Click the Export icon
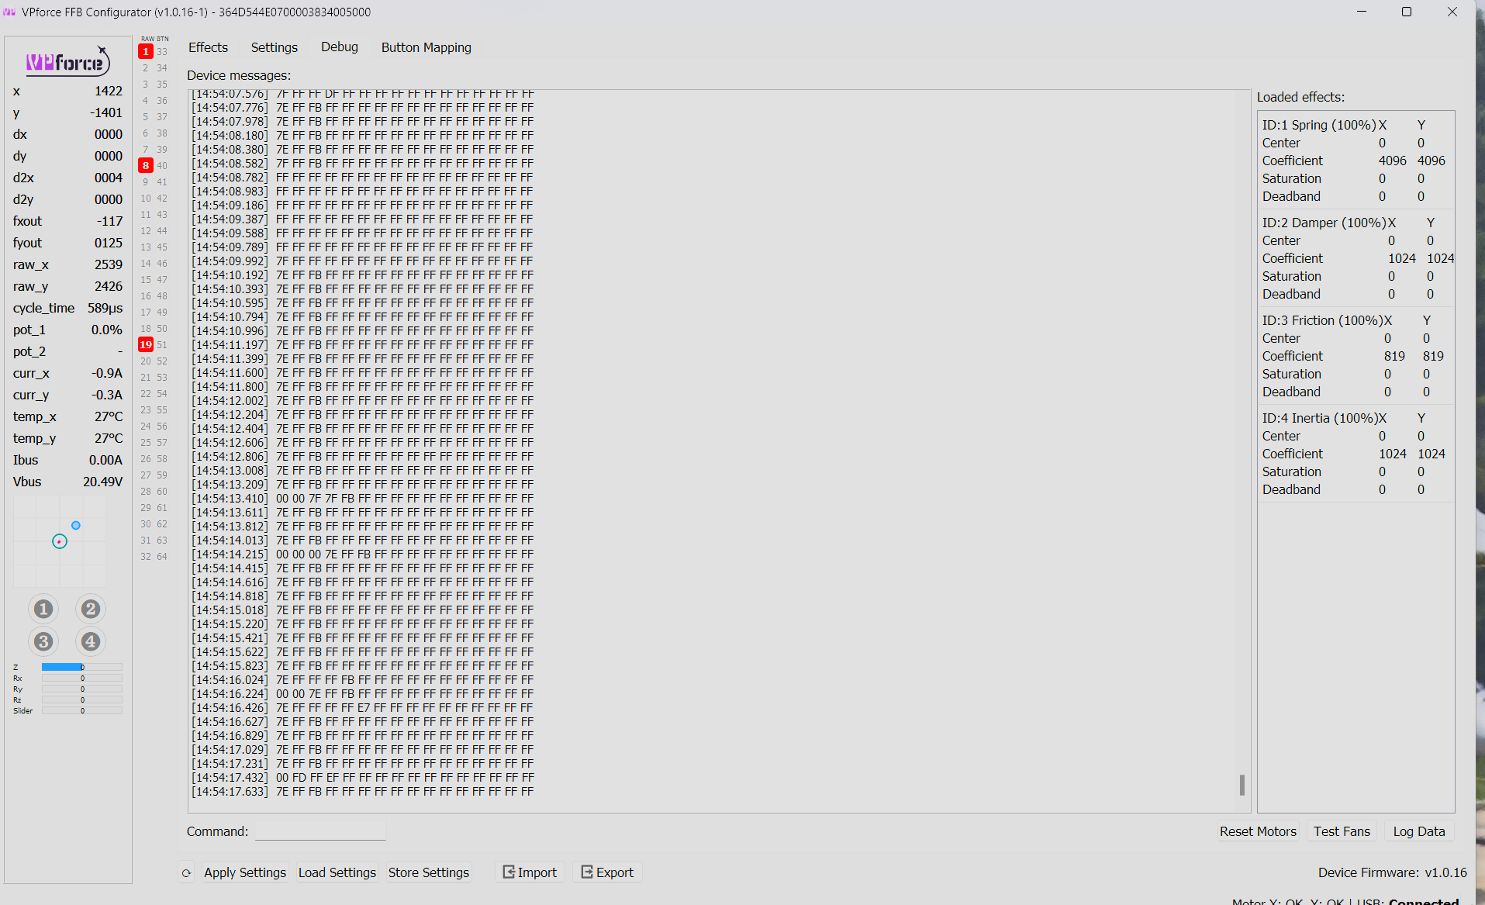Image resolution: width=1485 pixels, height=905 pixels. (x=588, y=872)
